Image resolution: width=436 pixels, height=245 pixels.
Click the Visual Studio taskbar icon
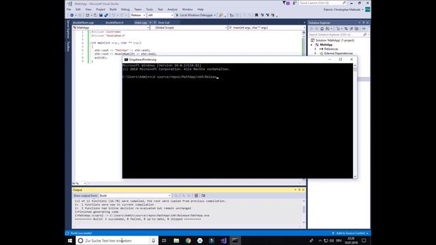click(223, 240)
